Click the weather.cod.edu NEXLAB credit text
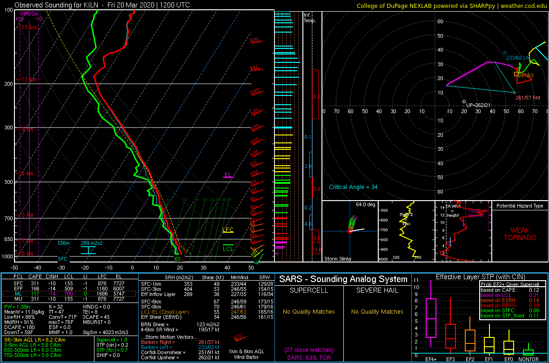This screenshot has height=363, width=549. click(452, 5)
